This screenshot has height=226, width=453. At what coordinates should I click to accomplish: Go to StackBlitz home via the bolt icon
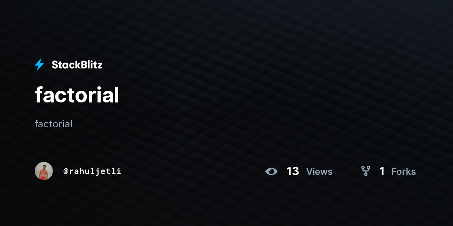tap(39, 64)
